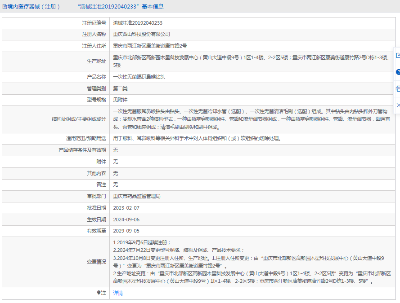The width and height of the screenshot is (400, 303).
Task: Click the approval date 2023-02-07
Action: click(x=126, y=208)
